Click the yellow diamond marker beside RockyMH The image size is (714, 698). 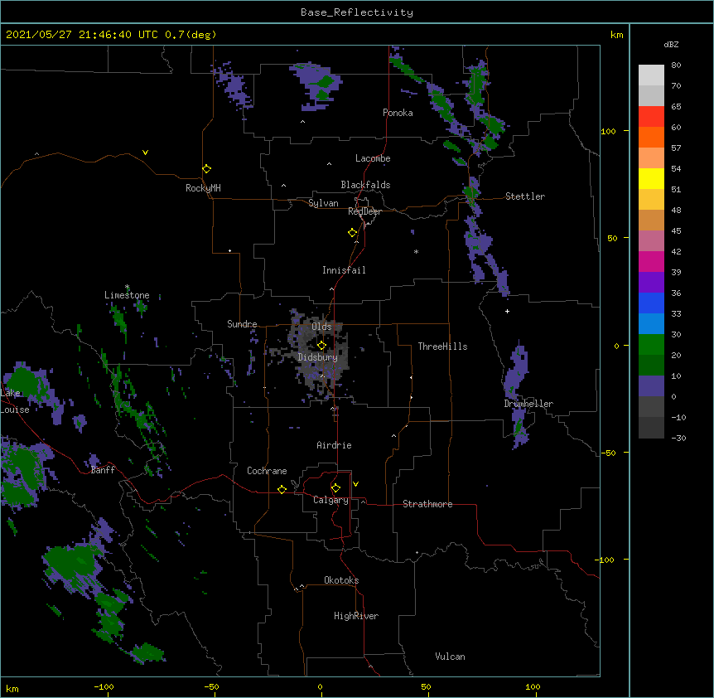pos(206,169)
